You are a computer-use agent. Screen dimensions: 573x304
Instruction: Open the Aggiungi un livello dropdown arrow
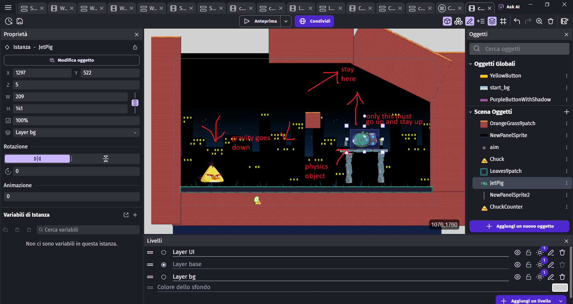tap(561, 301)
